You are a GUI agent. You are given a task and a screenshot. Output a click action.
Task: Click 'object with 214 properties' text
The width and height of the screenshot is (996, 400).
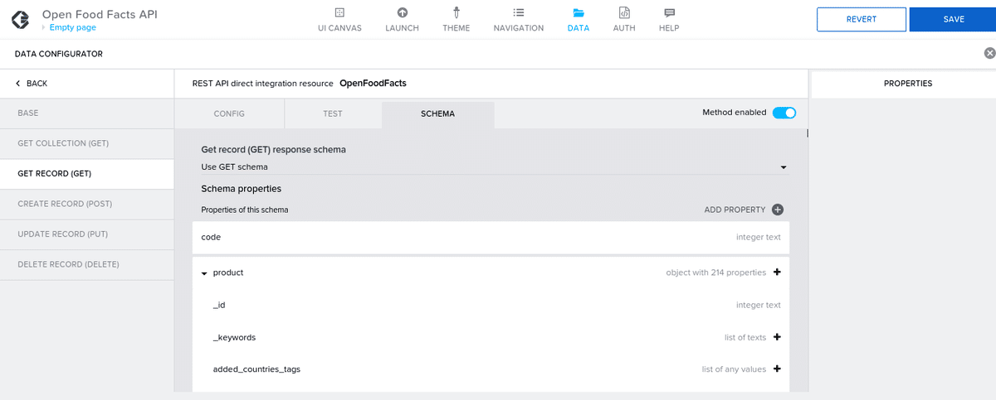click(x=715, y=272)
